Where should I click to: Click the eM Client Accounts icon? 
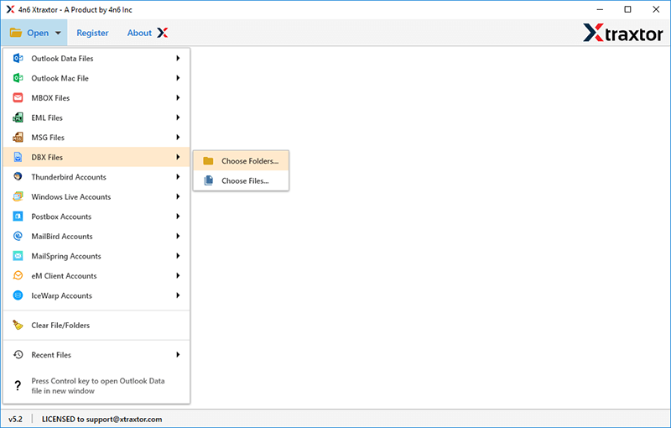(18, 276)
